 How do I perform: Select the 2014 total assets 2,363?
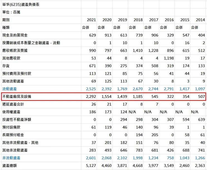200,166
